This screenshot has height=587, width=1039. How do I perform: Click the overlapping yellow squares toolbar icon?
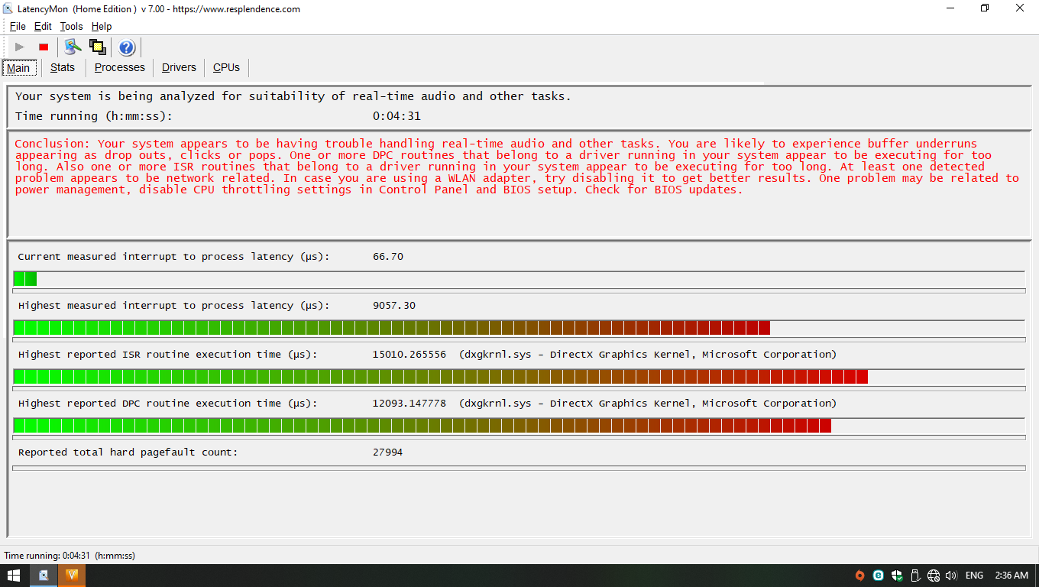coord(97,47)
